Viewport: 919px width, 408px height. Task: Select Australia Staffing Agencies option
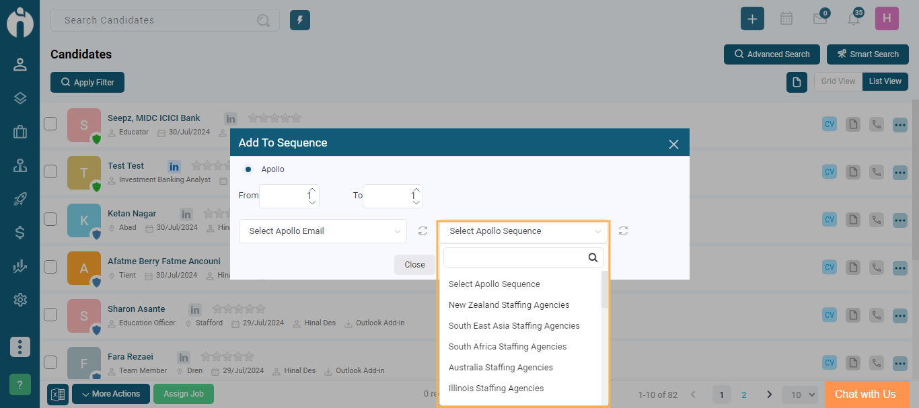[x=501, y=368]
